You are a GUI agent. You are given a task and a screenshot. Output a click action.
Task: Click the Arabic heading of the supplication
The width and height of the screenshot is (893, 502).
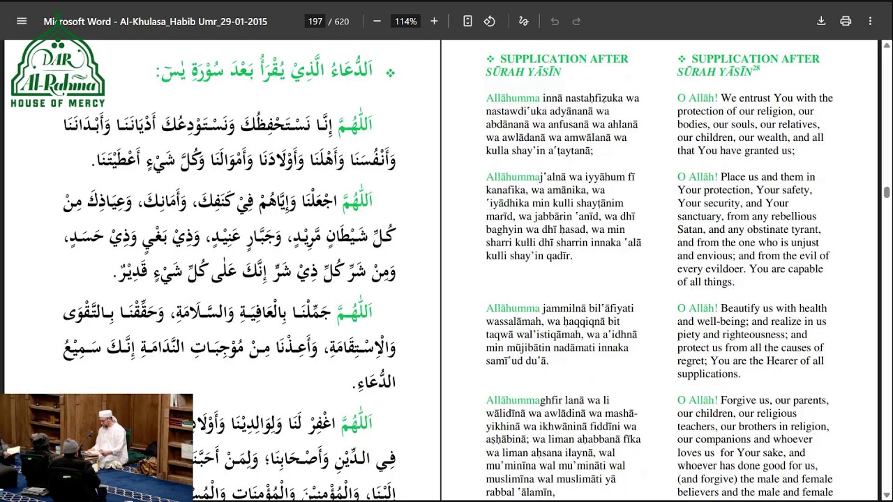point(275,70)
